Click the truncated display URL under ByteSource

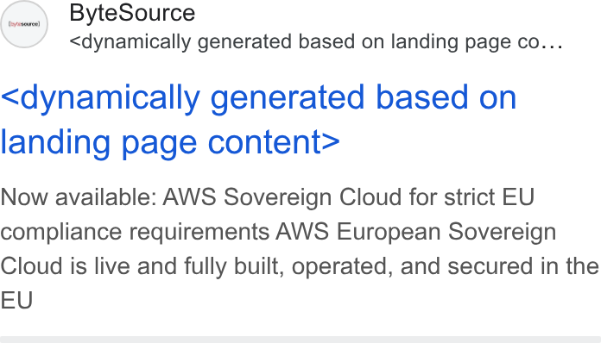[316, 41]
